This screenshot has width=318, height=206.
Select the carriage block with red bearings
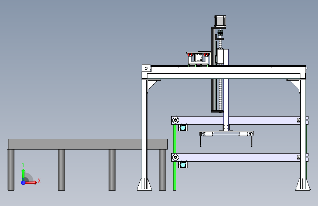(x=198, y=59)
